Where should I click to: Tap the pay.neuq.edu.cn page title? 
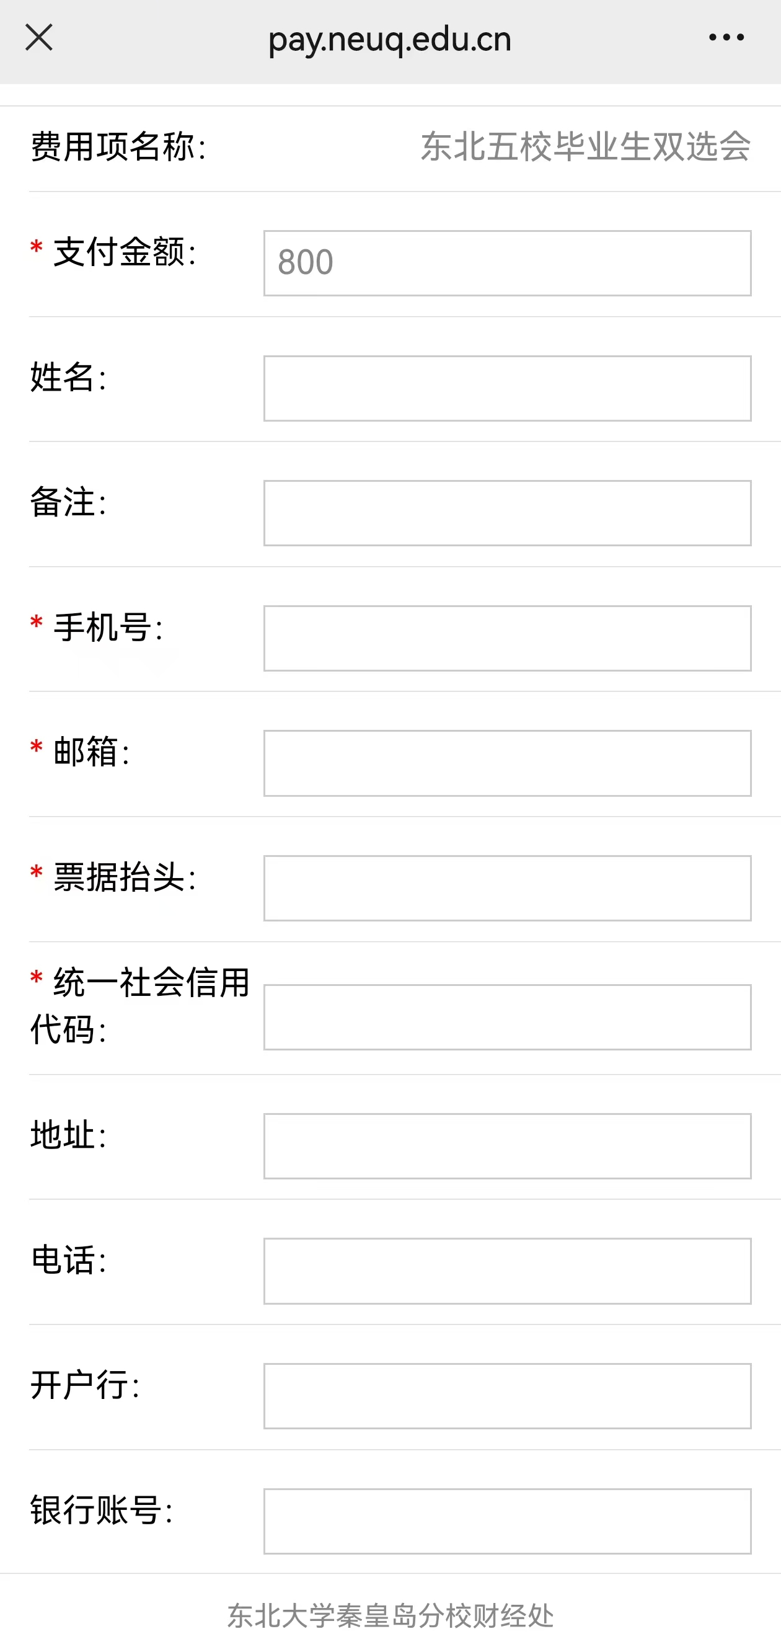[x=390, y=40]
